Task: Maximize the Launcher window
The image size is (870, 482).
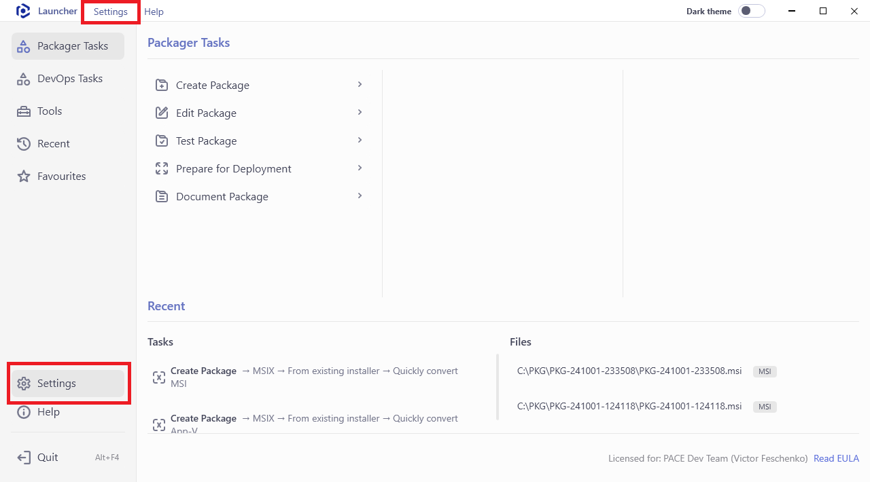Action: (x=823, y=11)
